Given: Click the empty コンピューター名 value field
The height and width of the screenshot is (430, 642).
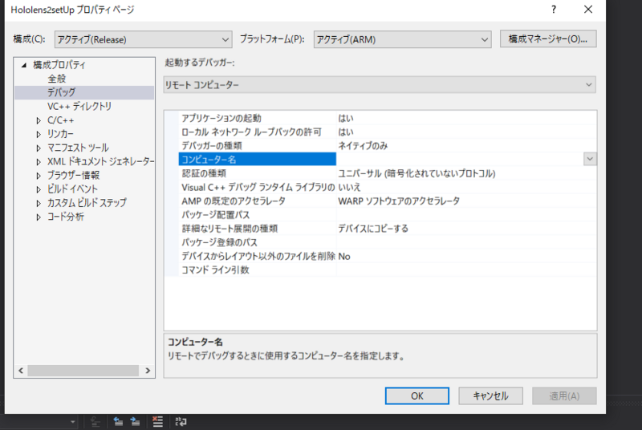Looking at the screenshot, I should (x=460, y=159).
